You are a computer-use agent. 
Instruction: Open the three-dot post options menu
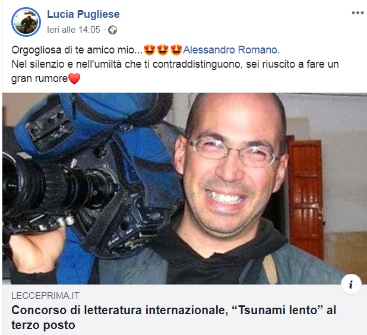357,13
